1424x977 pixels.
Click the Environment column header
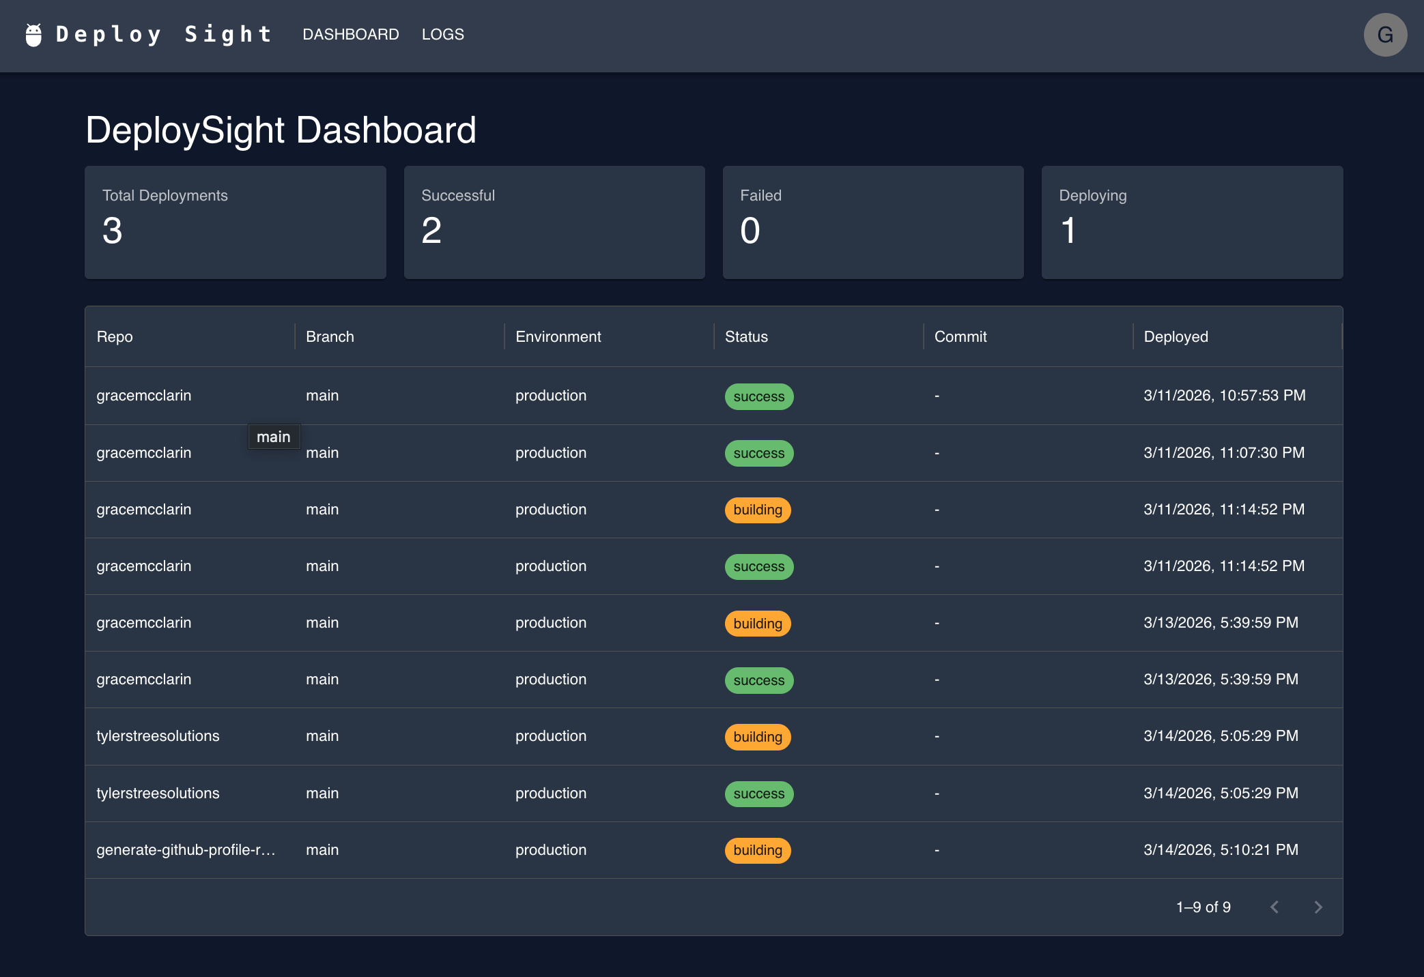[558, 336]
